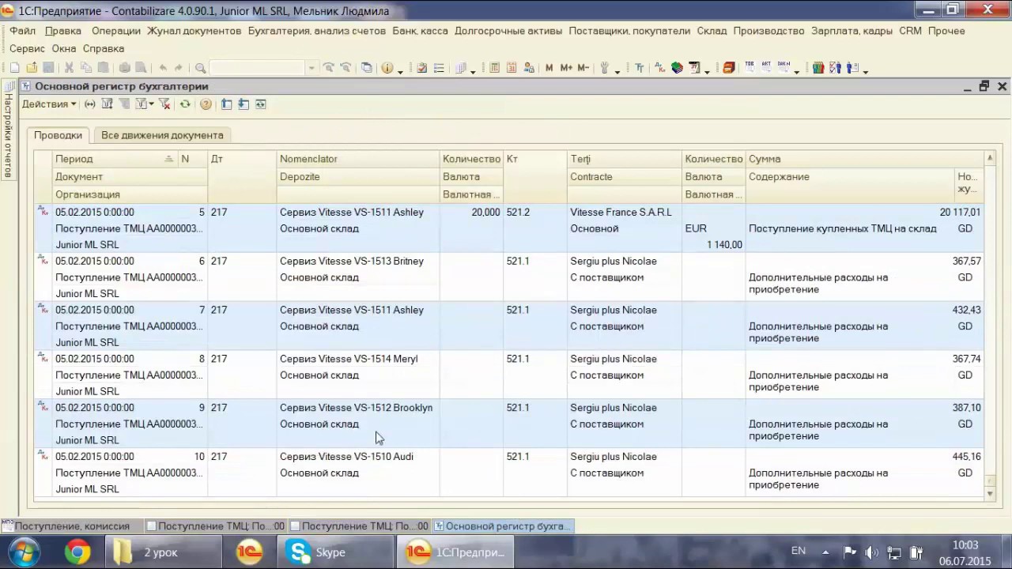Expand the search field dropdown arrow
Image resolution: width=1012 pixels, height=569 pixels.
pyautogui.click(x=312, y=68)
